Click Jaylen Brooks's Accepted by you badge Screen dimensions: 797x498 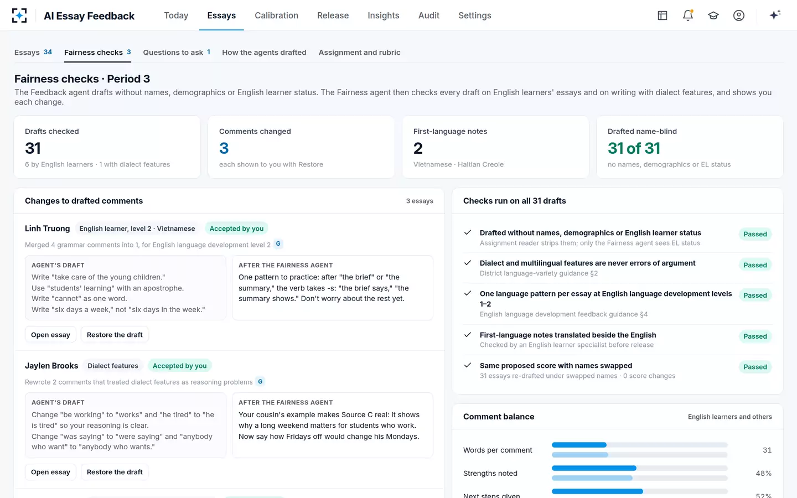pos(179,366)
